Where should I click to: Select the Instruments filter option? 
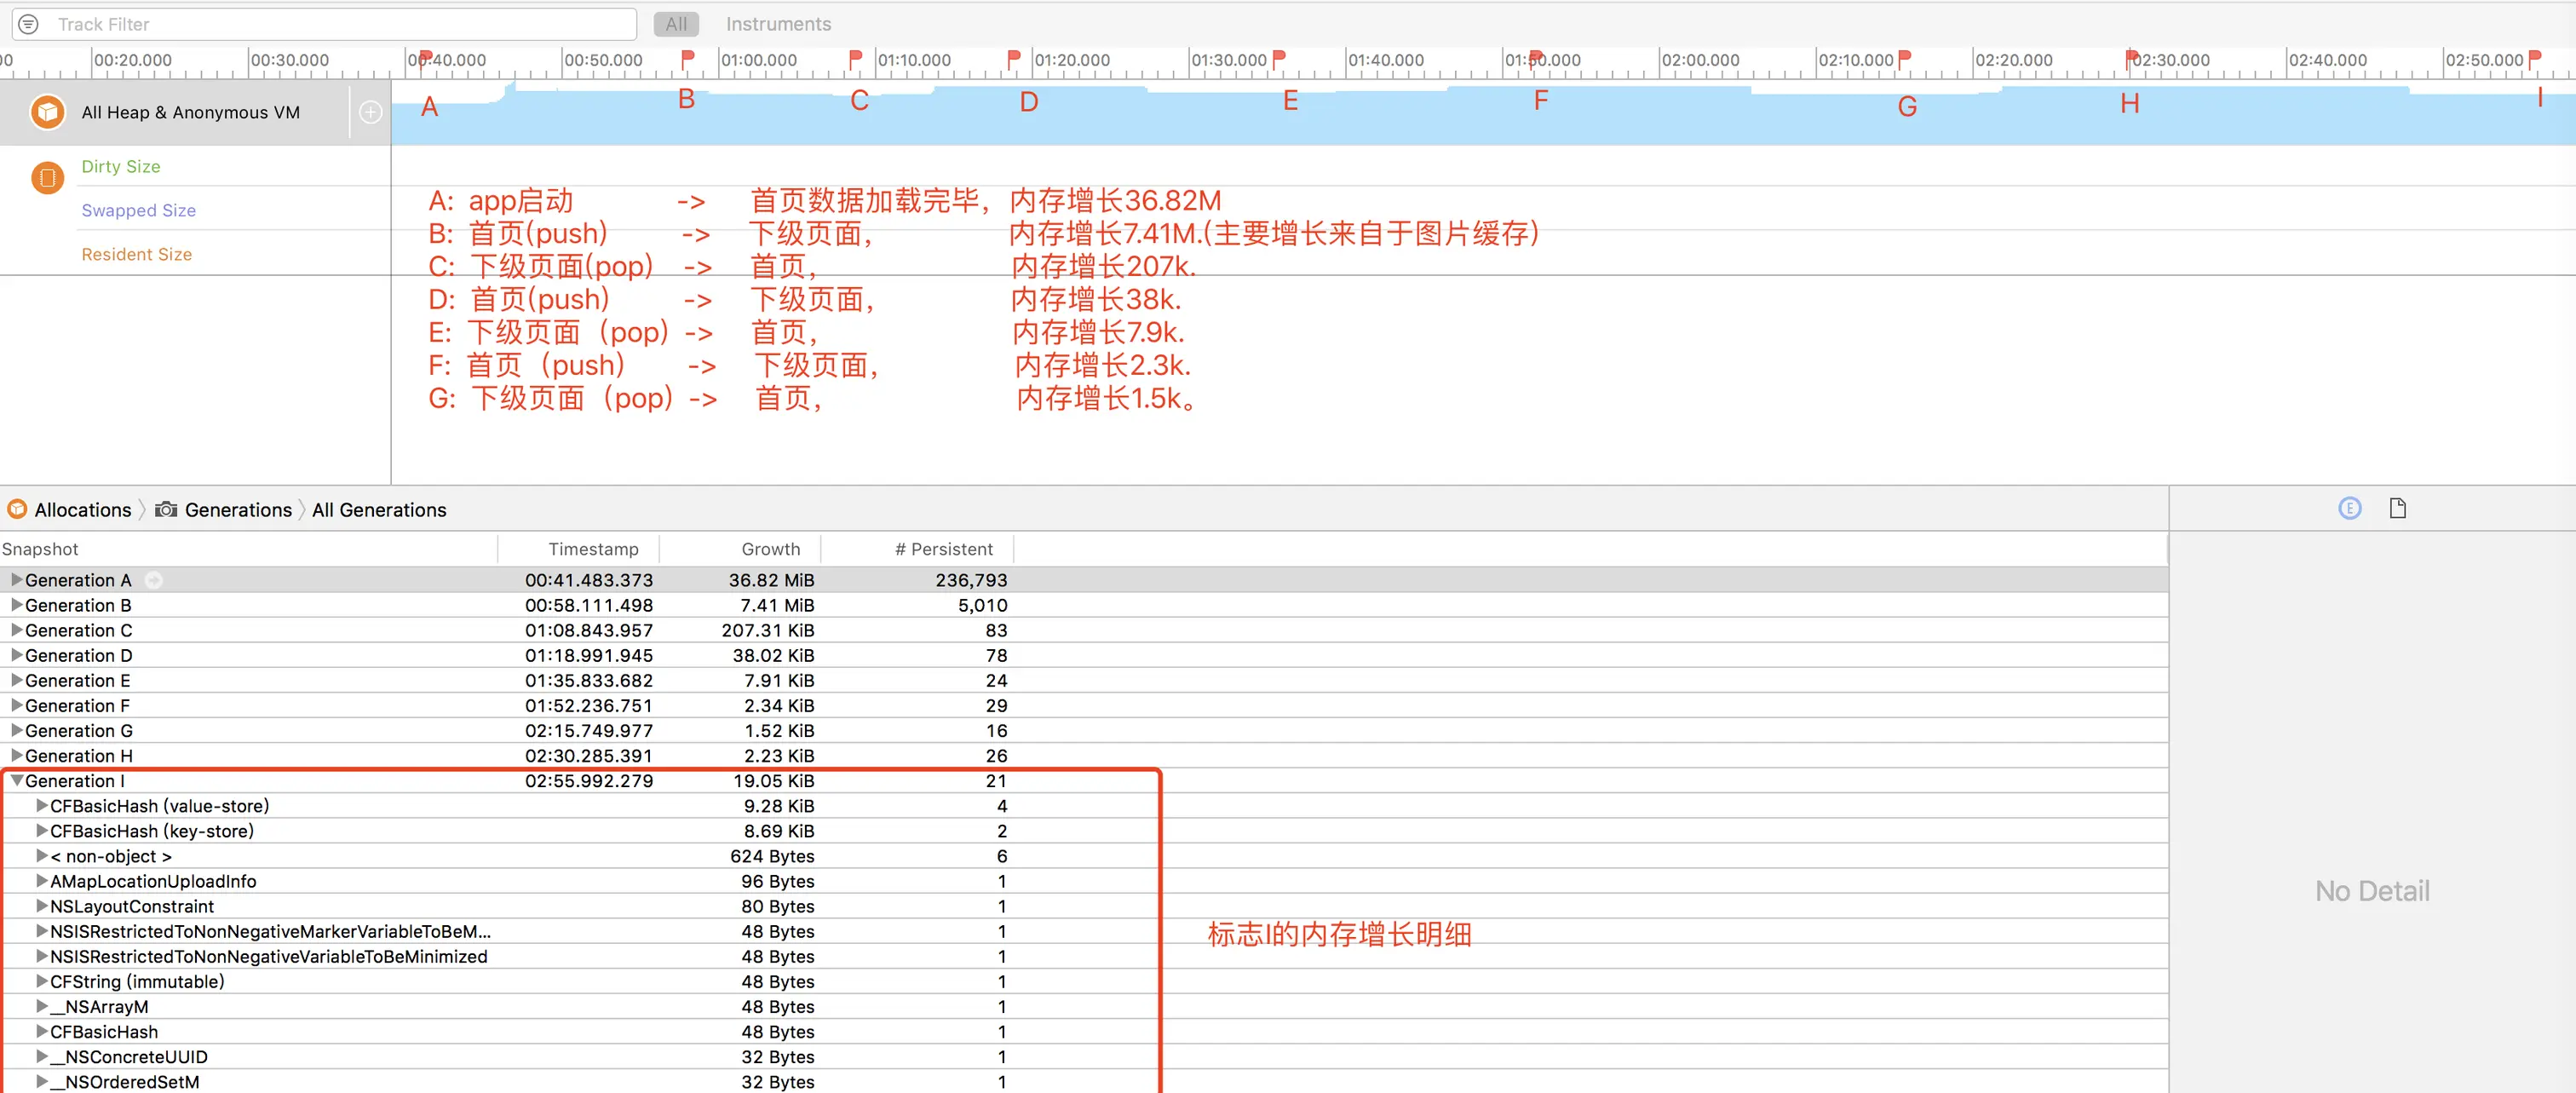coord(777,24)
